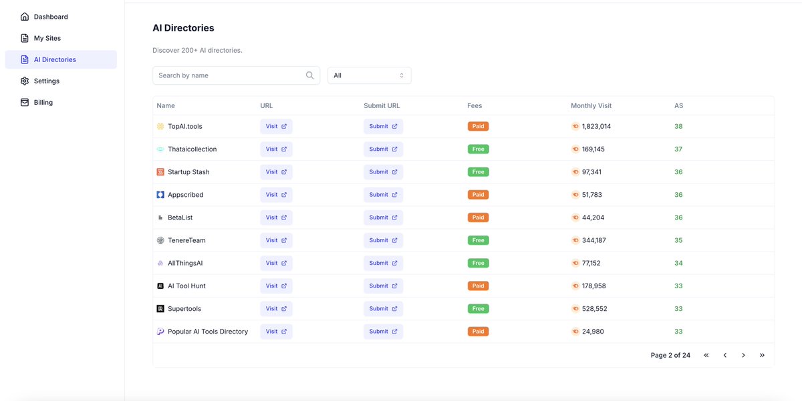Visit the TenereTeam site
Image resolution: width=802 pixels, height=401 pixels.
(276, 240)
